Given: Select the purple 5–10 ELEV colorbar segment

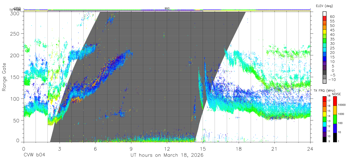Looking at the screenshot, I should (x=325, y=64).
